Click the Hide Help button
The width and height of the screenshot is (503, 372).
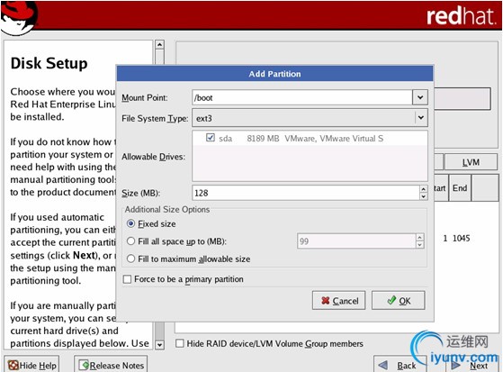(31, 365)
